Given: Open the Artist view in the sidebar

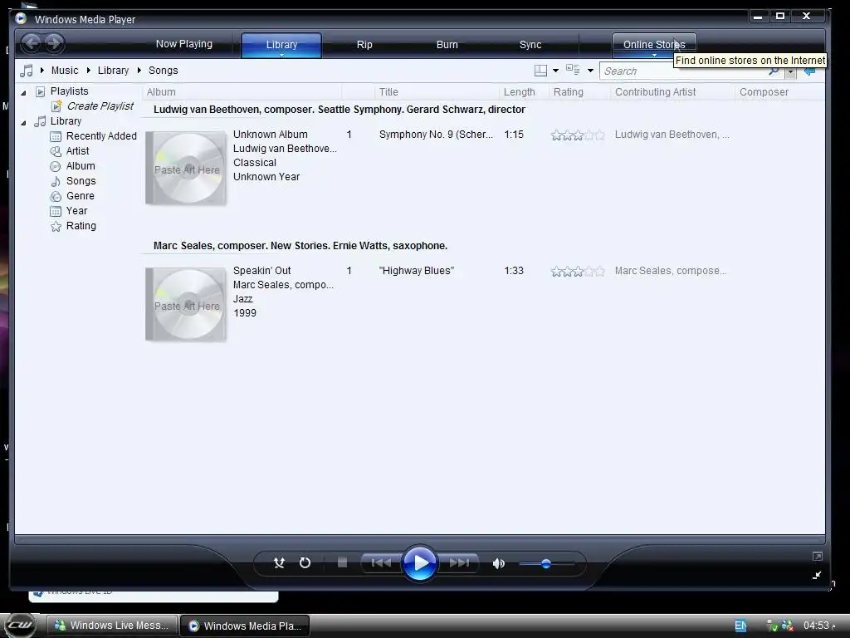Looking at the screenshot, I should [x=77, y=151].
